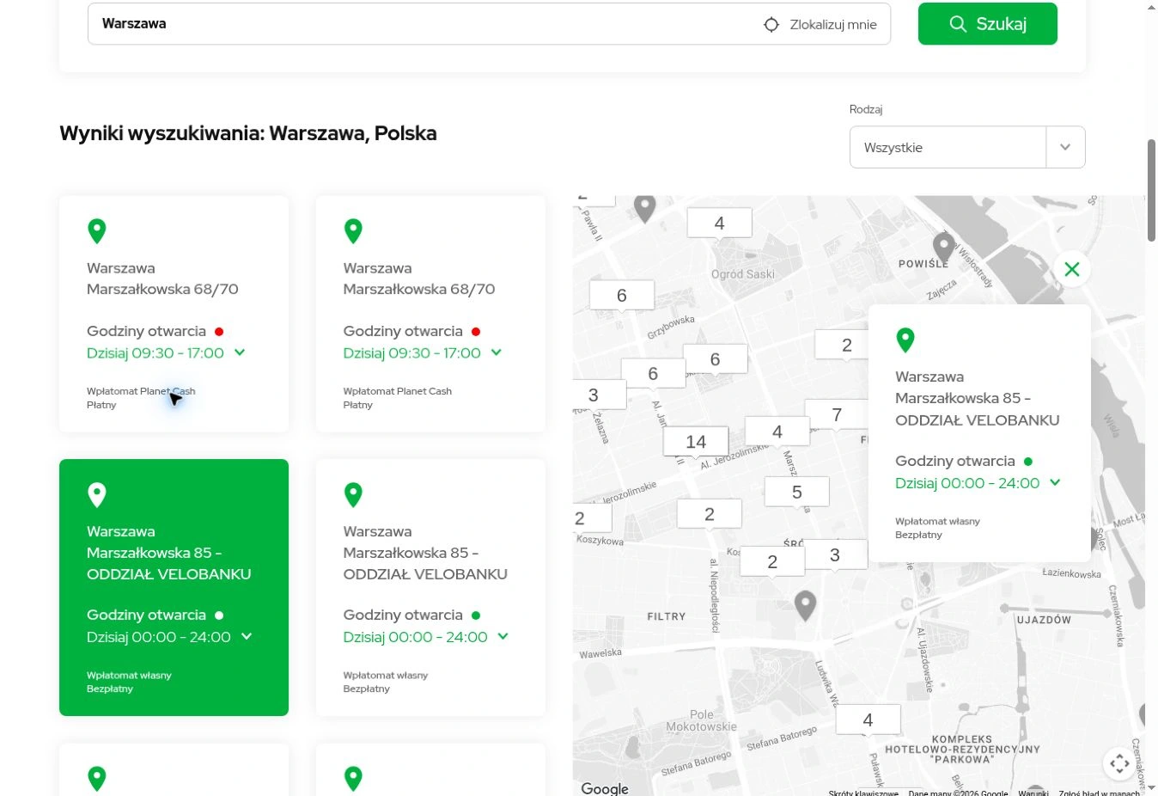1158x796 pixels.
Task: Click 'ODDZIAŁ VELOBANKU' in the green selected card
Action: (169, 574)
